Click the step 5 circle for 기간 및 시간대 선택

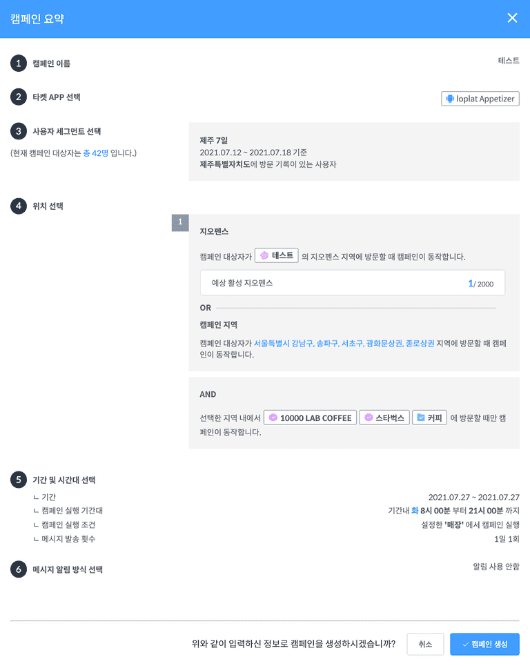coord(18,480)
